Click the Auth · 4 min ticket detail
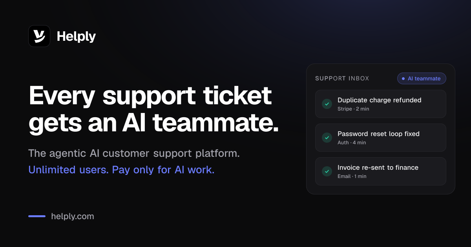Screen dimensions: 471x247 point(352,142)
